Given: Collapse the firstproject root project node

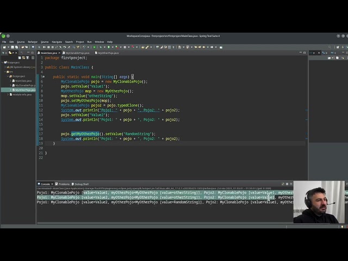Looking at the screenshot, I should [x=2, y=63].
